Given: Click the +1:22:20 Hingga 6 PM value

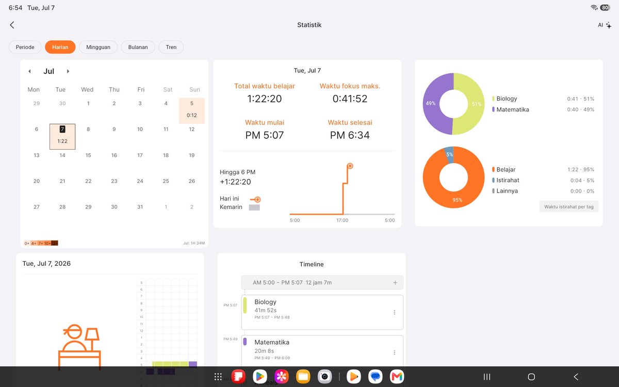Looking at the screenshot, I should (x=235, y=182).
